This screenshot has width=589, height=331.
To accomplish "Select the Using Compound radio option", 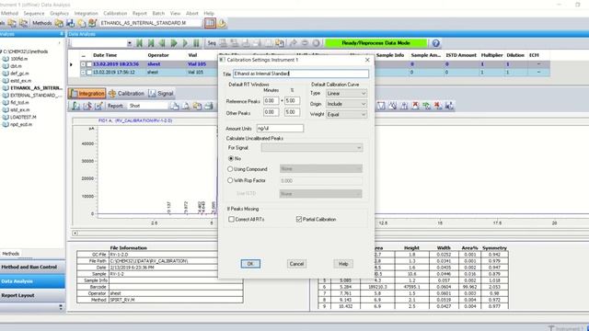I will [230, 169].
